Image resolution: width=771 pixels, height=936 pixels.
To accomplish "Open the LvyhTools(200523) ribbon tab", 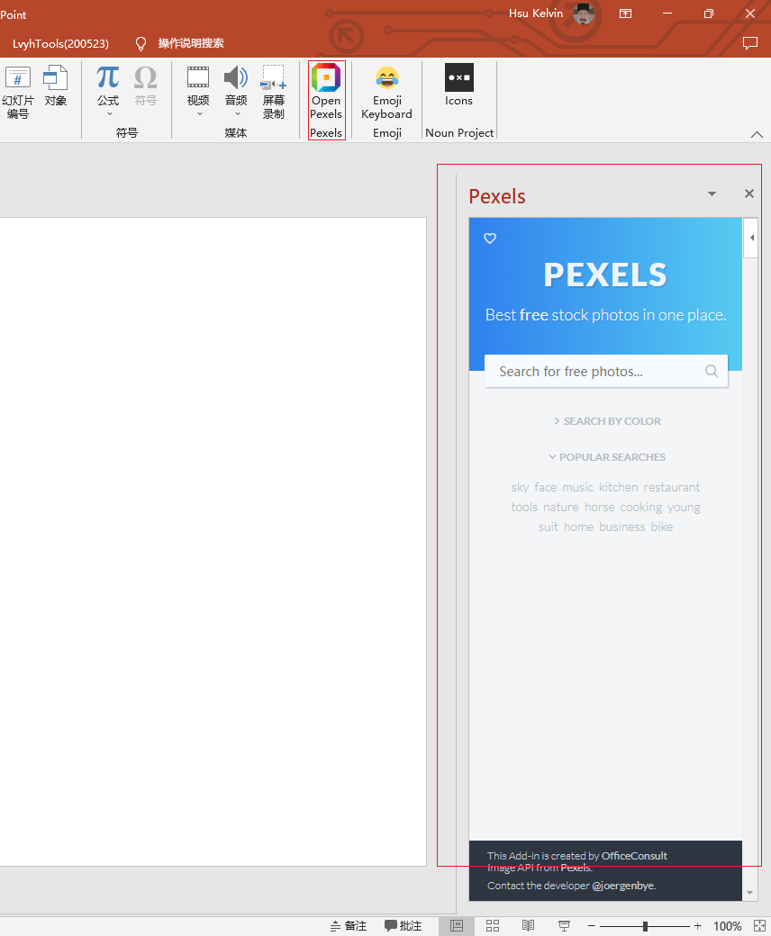I will tap(61, 43).
